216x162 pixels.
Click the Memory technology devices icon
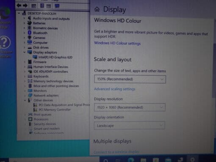pyautogui.click(x=30, y=81)
